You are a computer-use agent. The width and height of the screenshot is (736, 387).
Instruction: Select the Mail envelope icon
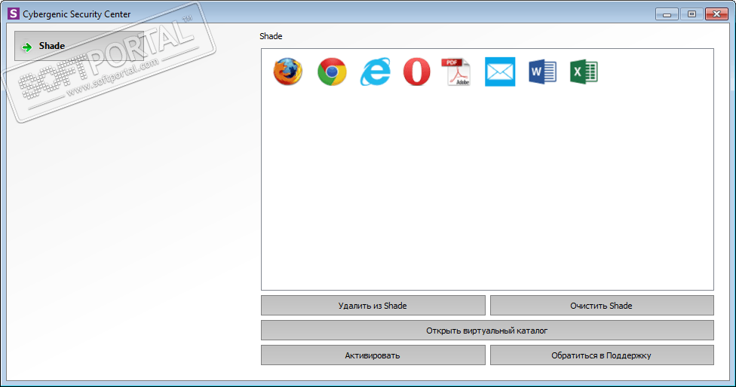pyautogui.click(x=500, y=72)
